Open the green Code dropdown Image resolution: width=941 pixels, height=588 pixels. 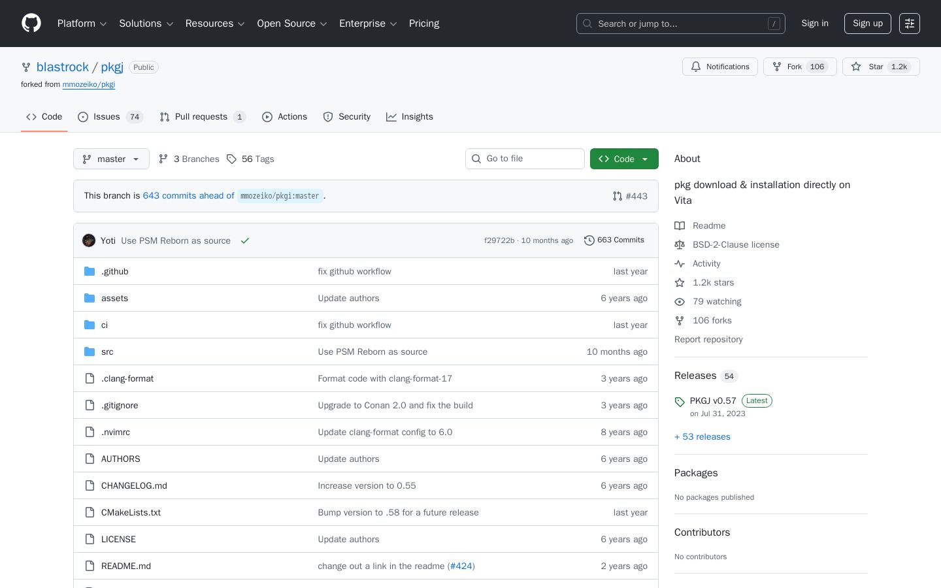pos(624,159)
